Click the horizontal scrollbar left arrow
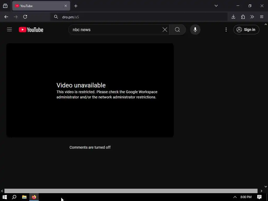This screenshot has height=201, width=268. click(x=2, y=191)
